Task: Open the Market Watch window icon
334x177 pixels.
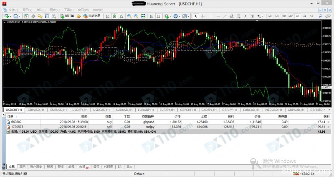Action: click(26, 16)
